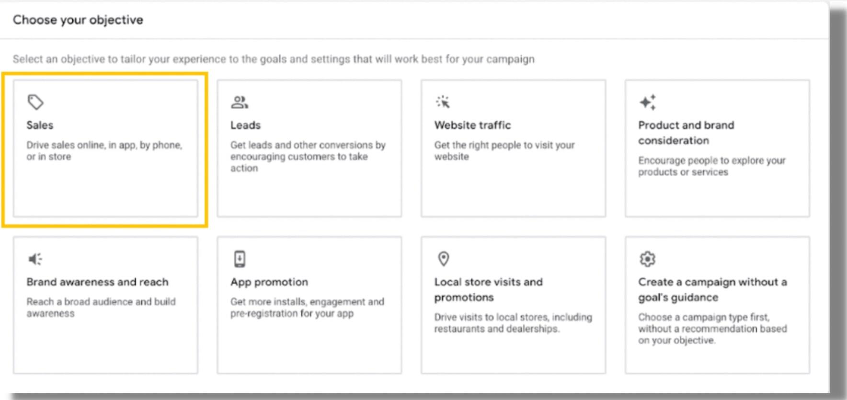
Task: Click the sparkles icon for Product and brand consideration
Action: (647, 101)
